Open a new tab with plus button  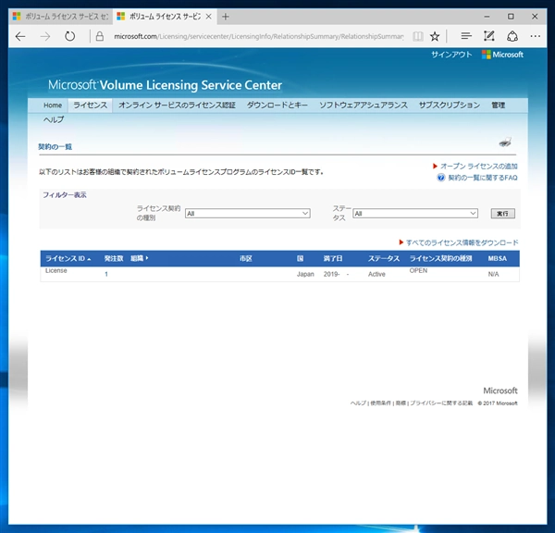(x=226, y=17)
